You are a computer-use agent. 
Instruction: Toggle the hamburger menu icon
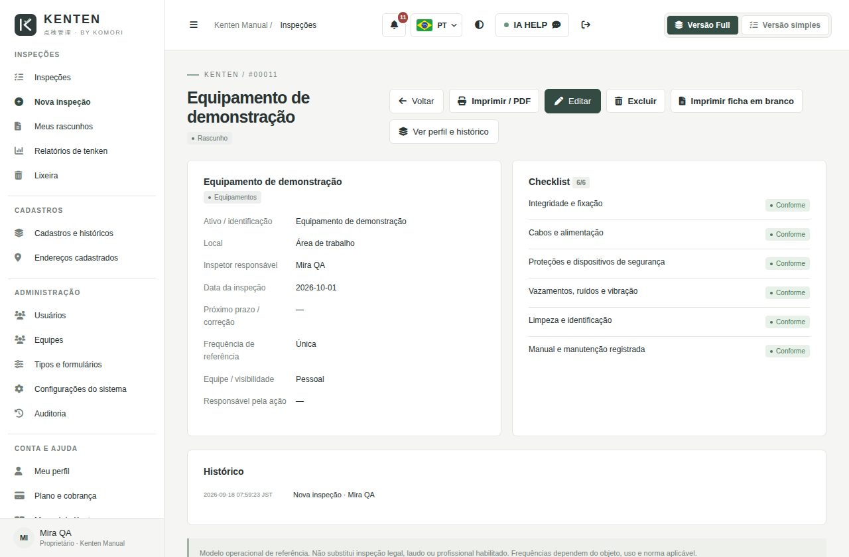coord(194,25)
